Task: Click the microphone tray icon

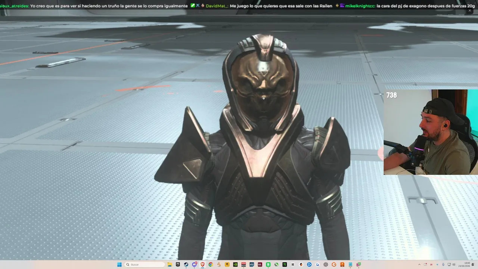Action: pyautogui.click(x=443, y=265)
